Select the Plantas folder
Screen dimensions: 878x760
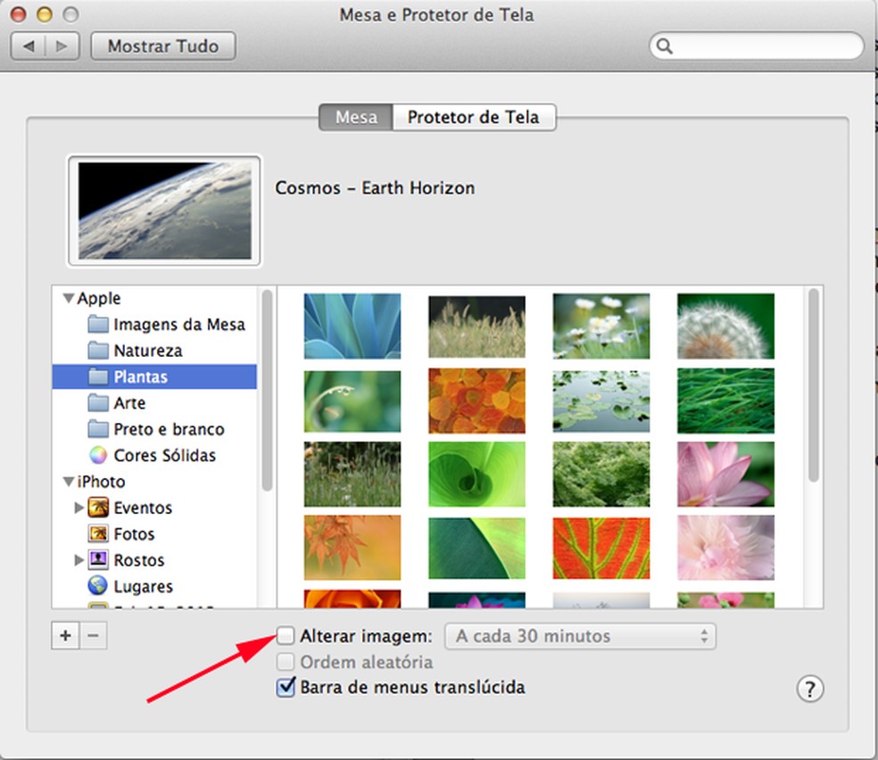(x=154, y=376)
